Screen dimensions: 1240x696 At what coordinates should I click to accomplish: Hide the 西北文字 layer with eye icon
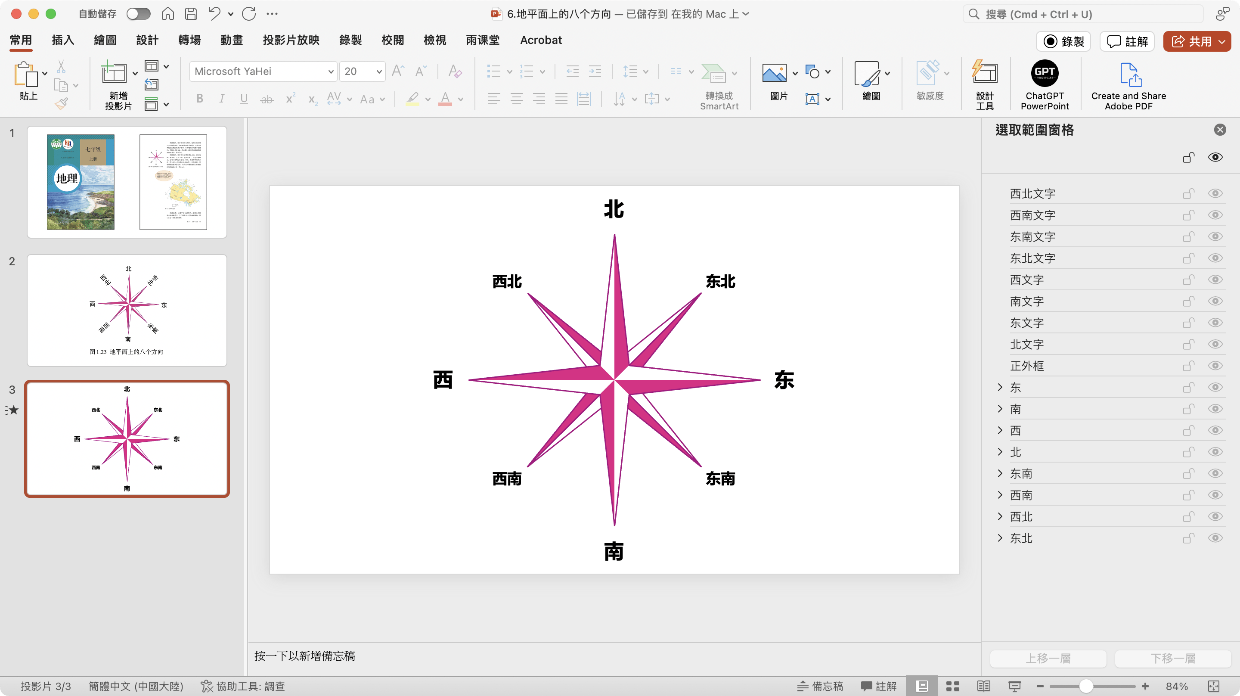click(x=1215, y=194)
